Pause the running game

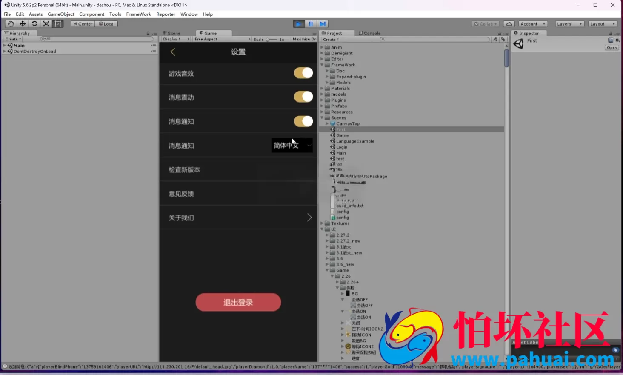[x=311, y=24]
